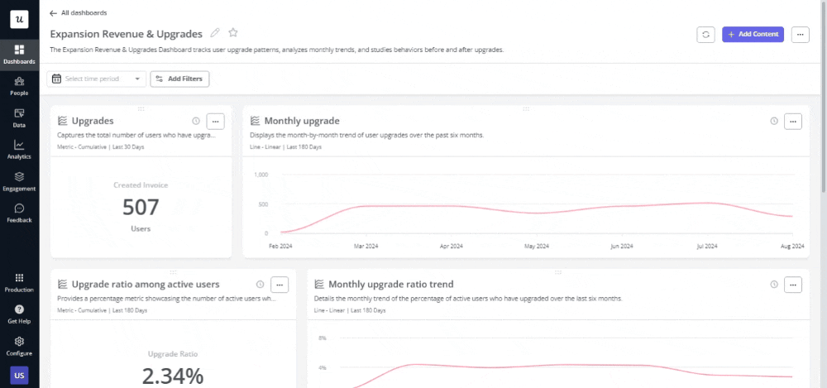The image size is (827, 388).
Task: Click the refresh dashboard icon
Action: click(705, 34)
